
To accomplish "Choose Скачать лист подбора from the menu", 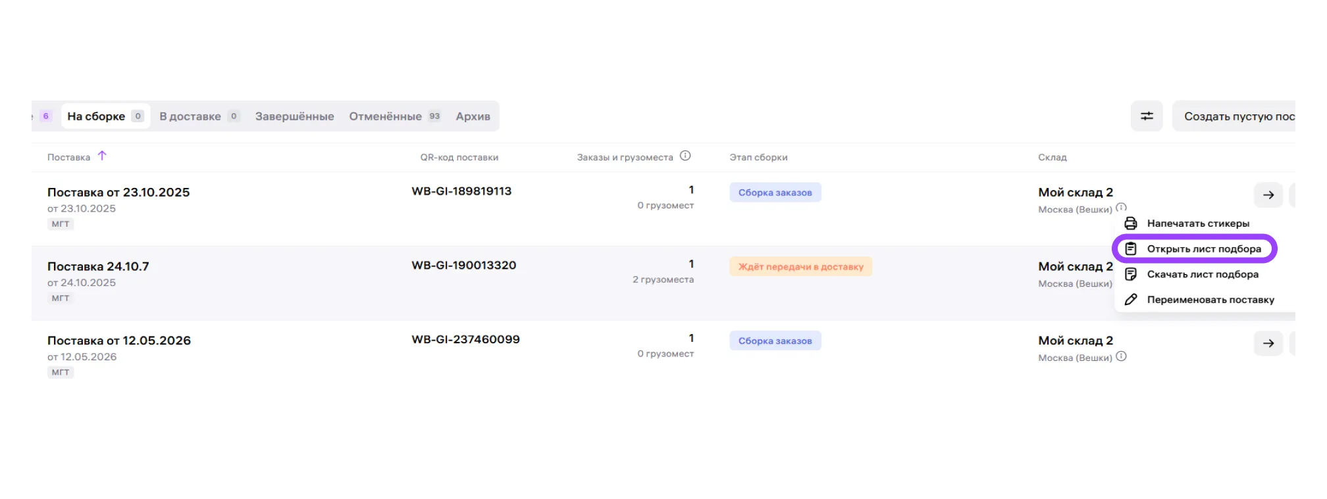I will (x=1202, y=274).
